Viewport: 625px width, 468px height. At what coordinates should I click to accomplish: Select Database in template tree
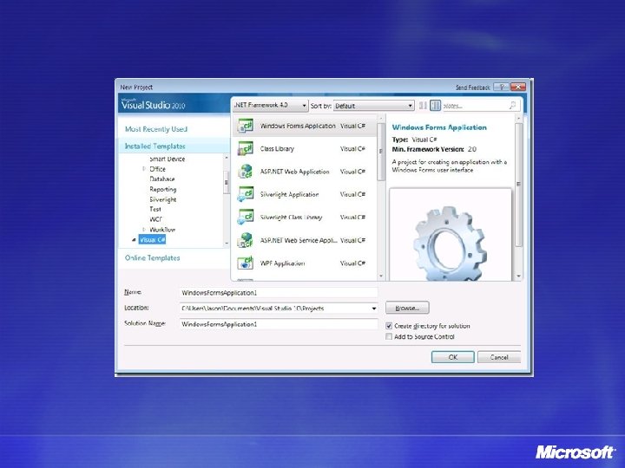(x=161, y=179)
